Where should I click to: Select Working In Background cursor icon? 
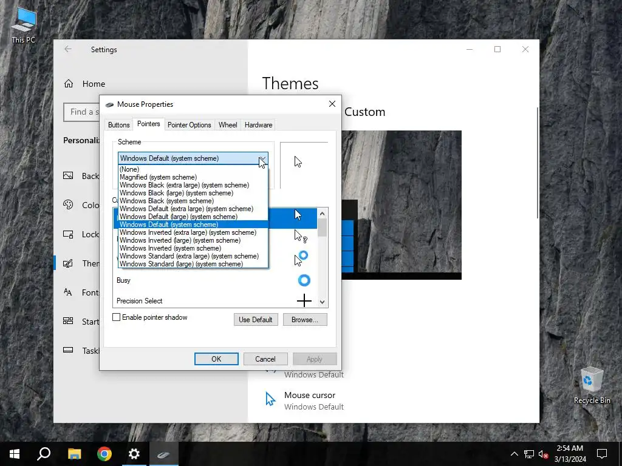[x=301, y=258]
